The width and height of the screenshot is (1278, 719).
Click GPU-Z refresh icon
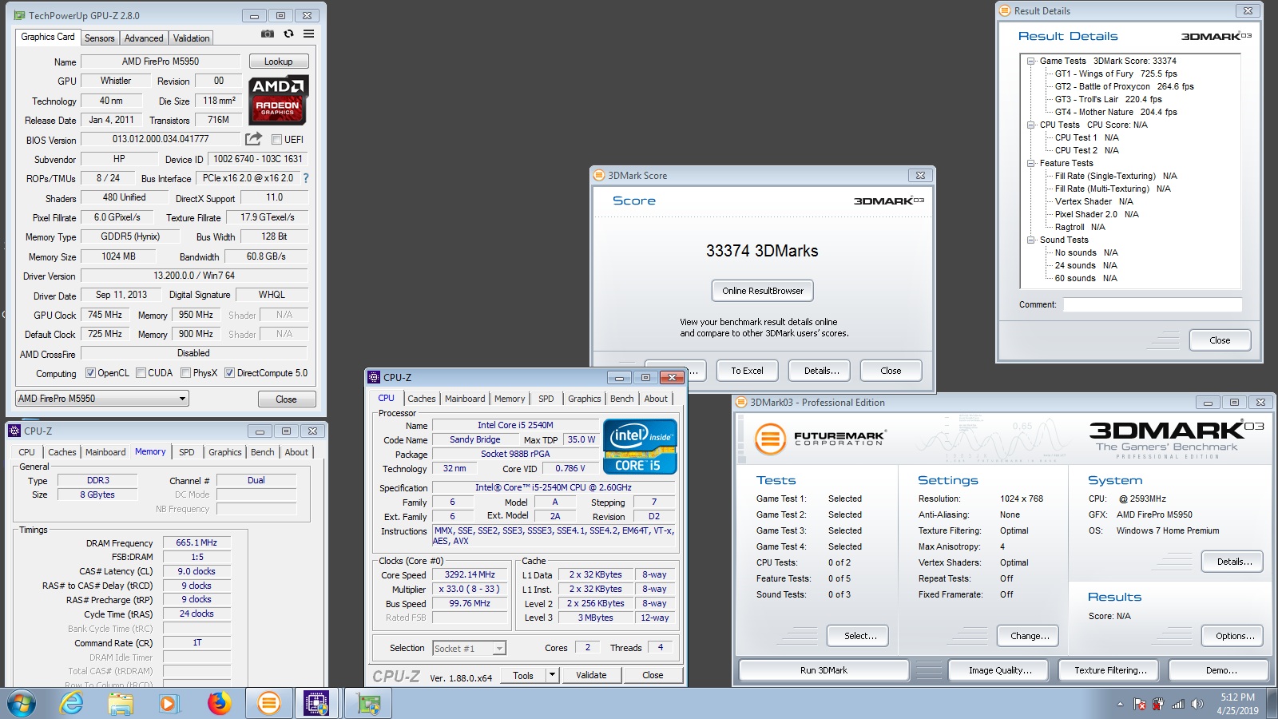click(x=288, y=34)
